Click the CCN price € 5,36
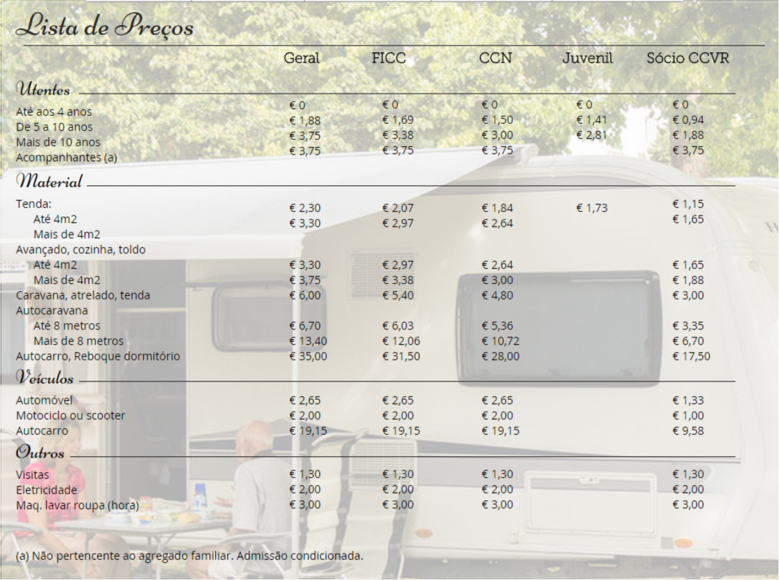The image size is (779, 580). pos(497,326)
